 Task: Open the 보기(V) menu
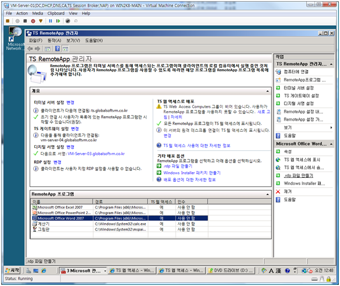click(73, 40)
